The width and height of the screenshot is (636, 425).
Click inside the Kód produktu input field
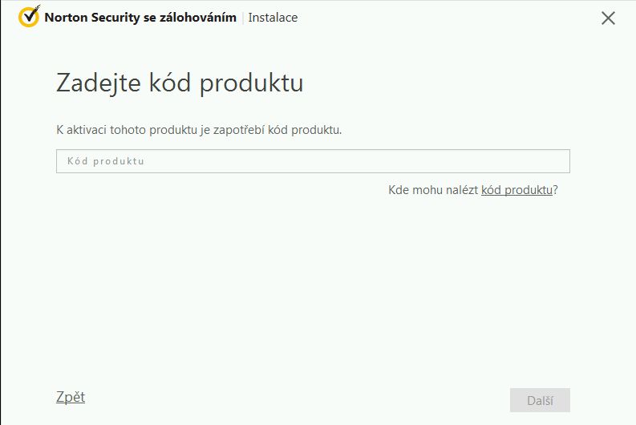point(313,161)
